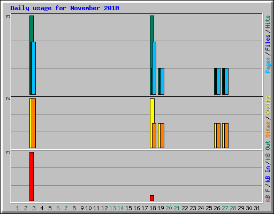This screenshot has height=214, width=274.
Task: Click day label '10' on the x-axis
Action: point(88,208)
